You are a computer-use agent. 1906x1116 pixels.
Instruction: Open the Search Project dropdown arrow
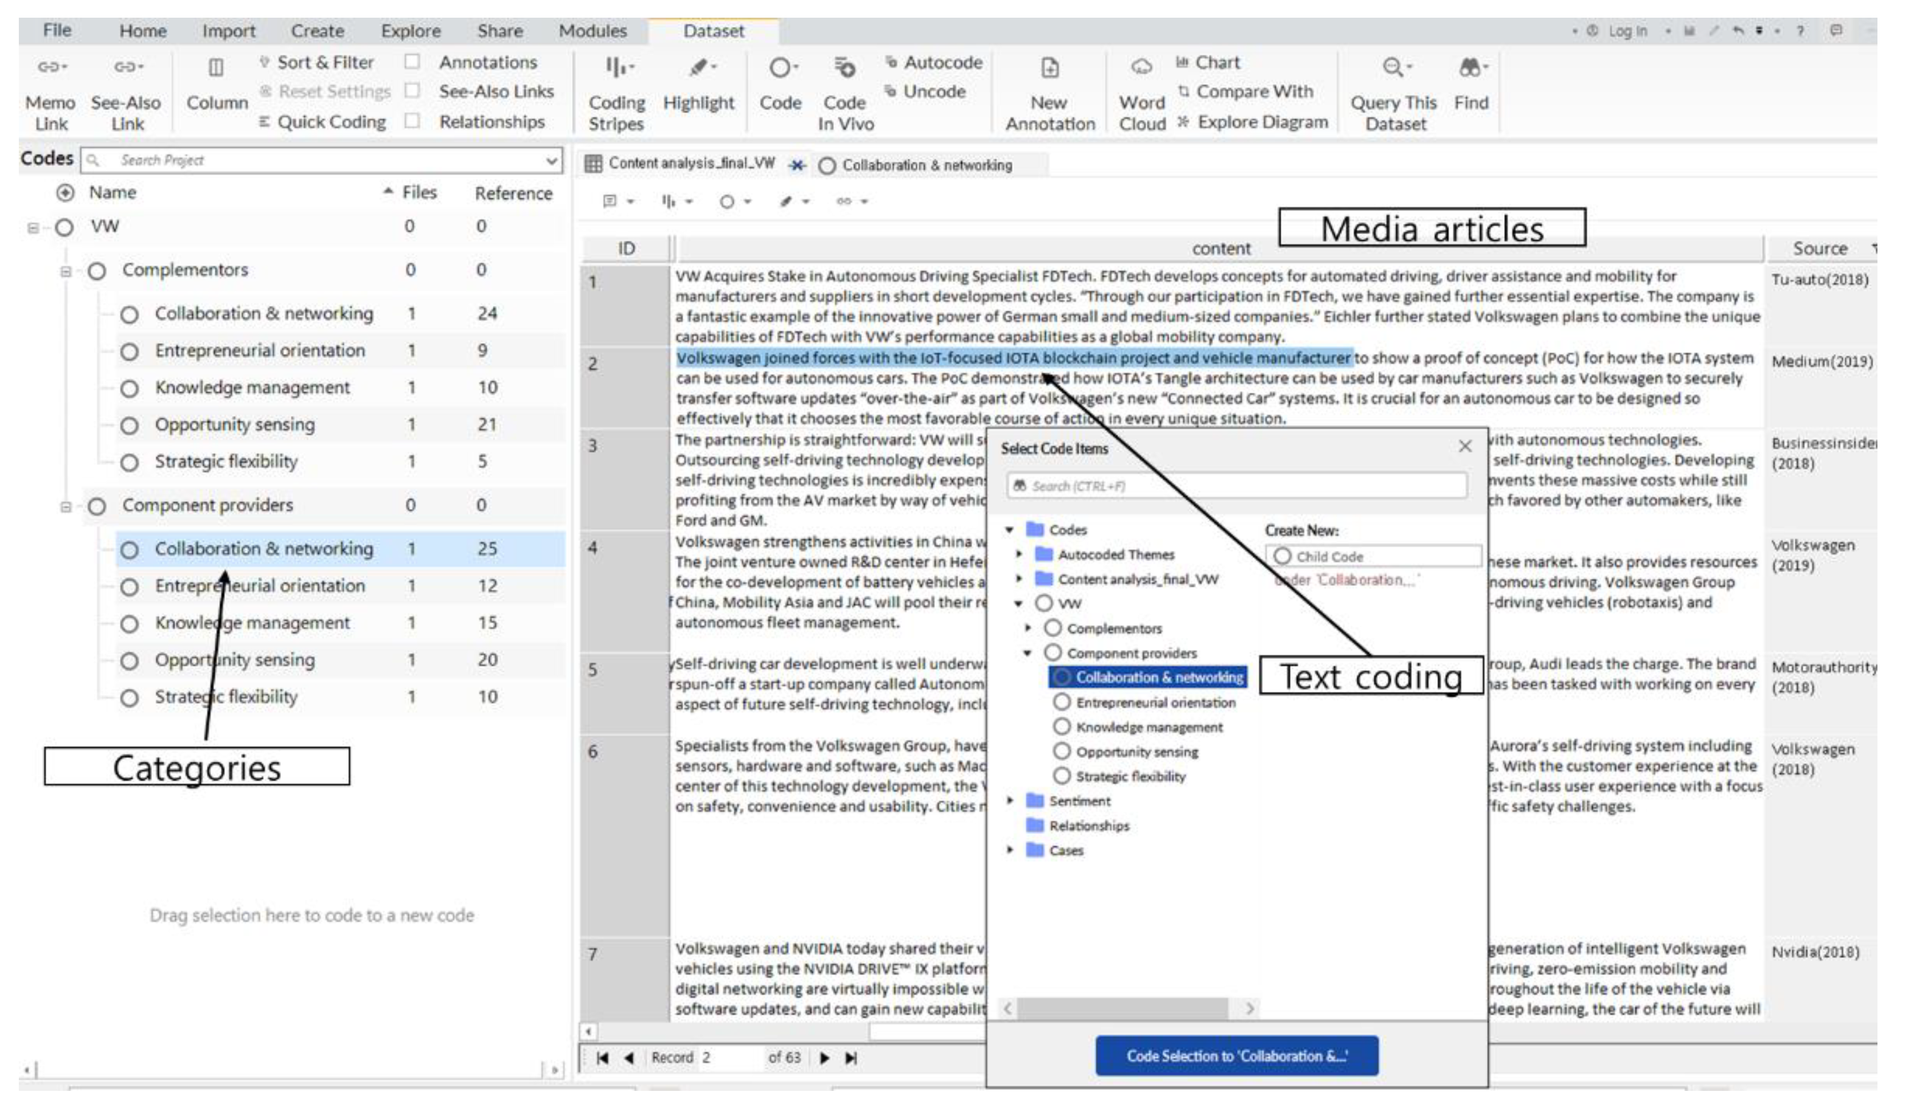pyautogui.click(x=551, y=160)
